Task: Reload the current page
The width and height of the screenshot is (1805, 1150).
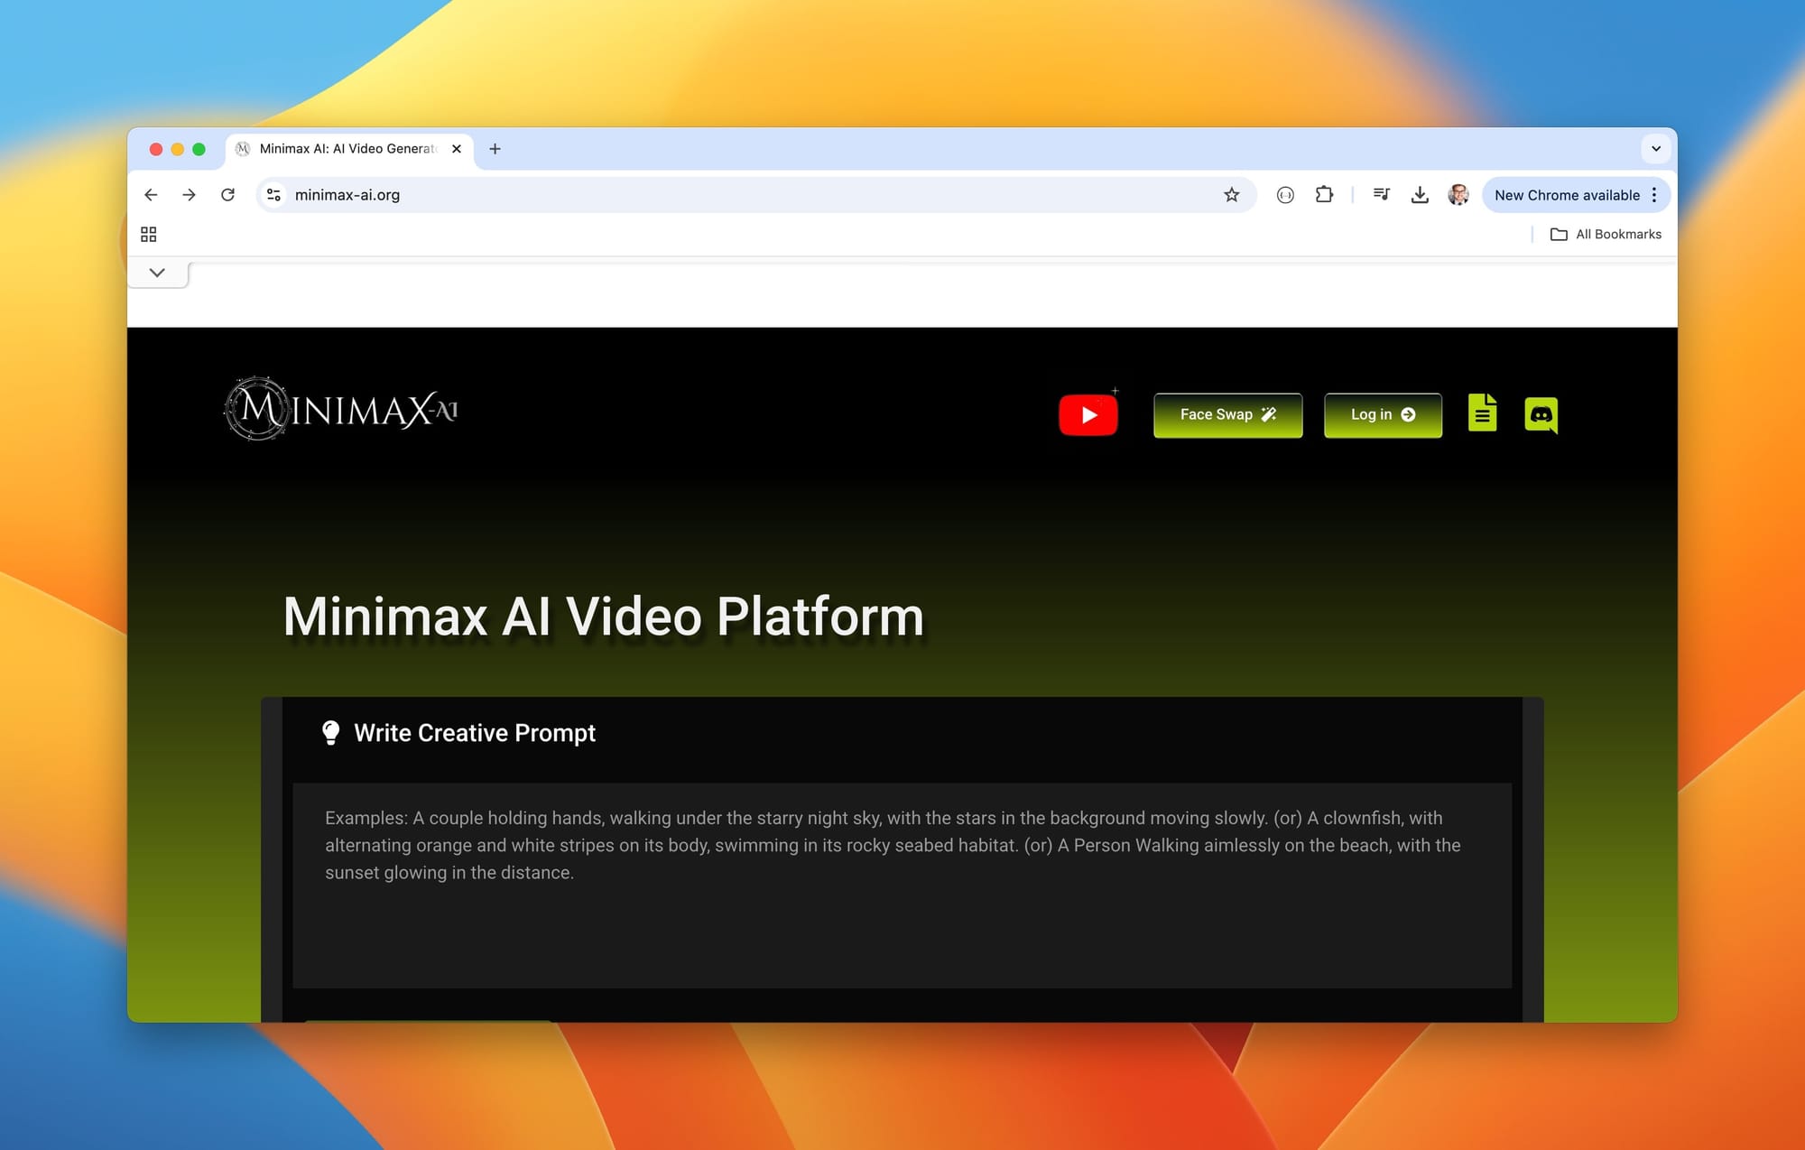Action: click(227, 195)
